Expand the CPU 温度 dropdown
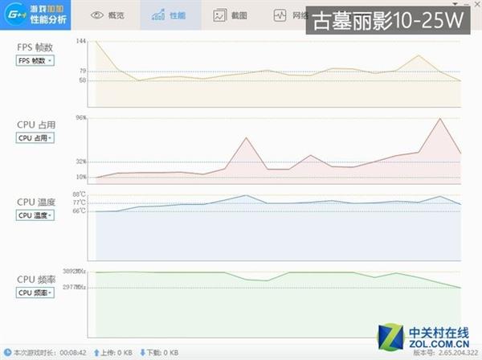Screen dimensions: 482x360 tap(35, 215)
